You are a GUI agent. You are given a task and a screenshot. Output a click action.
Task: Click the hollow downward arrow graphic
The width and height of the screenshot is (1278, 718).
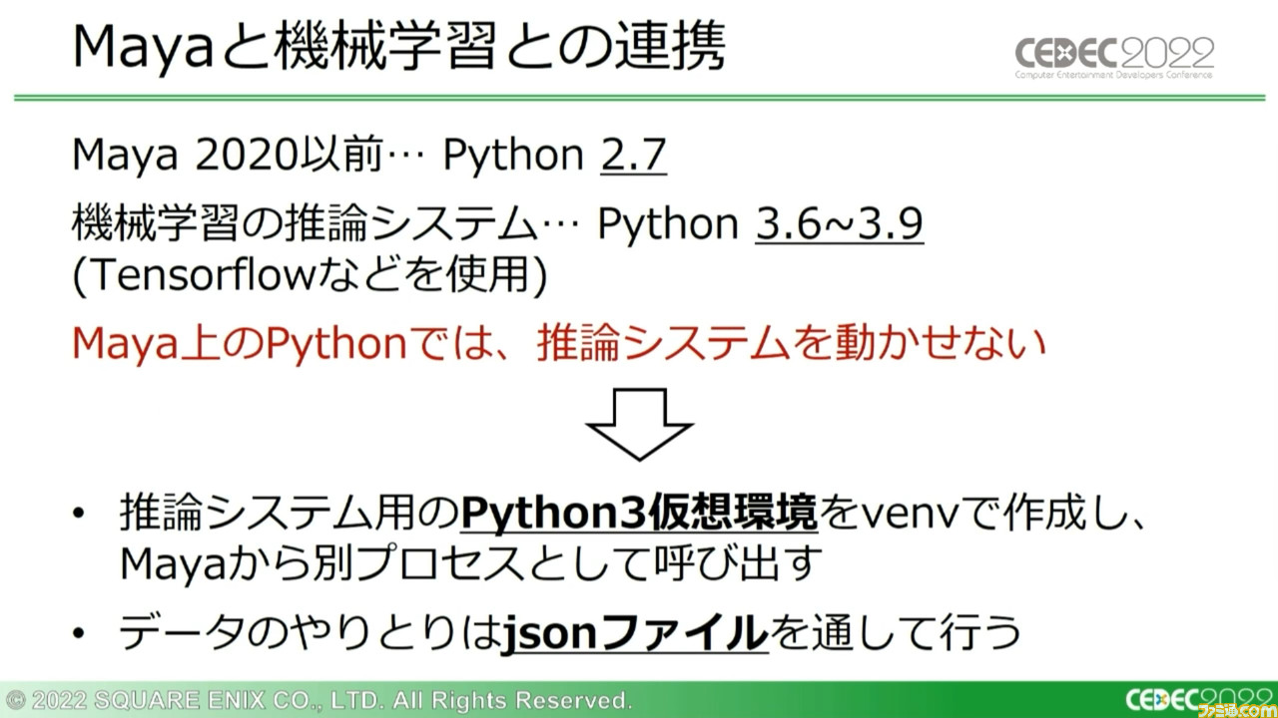tap(639, 423)
